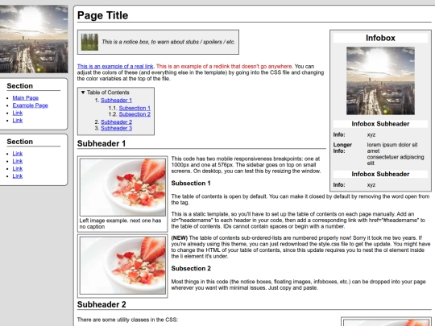Viewport: 435px width, 326px height.
Task: Jump to Subheader 3 in contents
Action: (x=116, y=128)
